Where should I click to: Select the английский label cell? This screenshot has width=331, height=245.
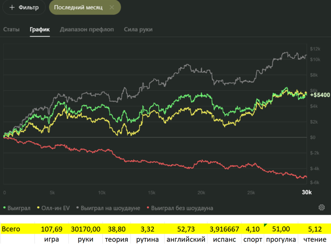[186, 239]
